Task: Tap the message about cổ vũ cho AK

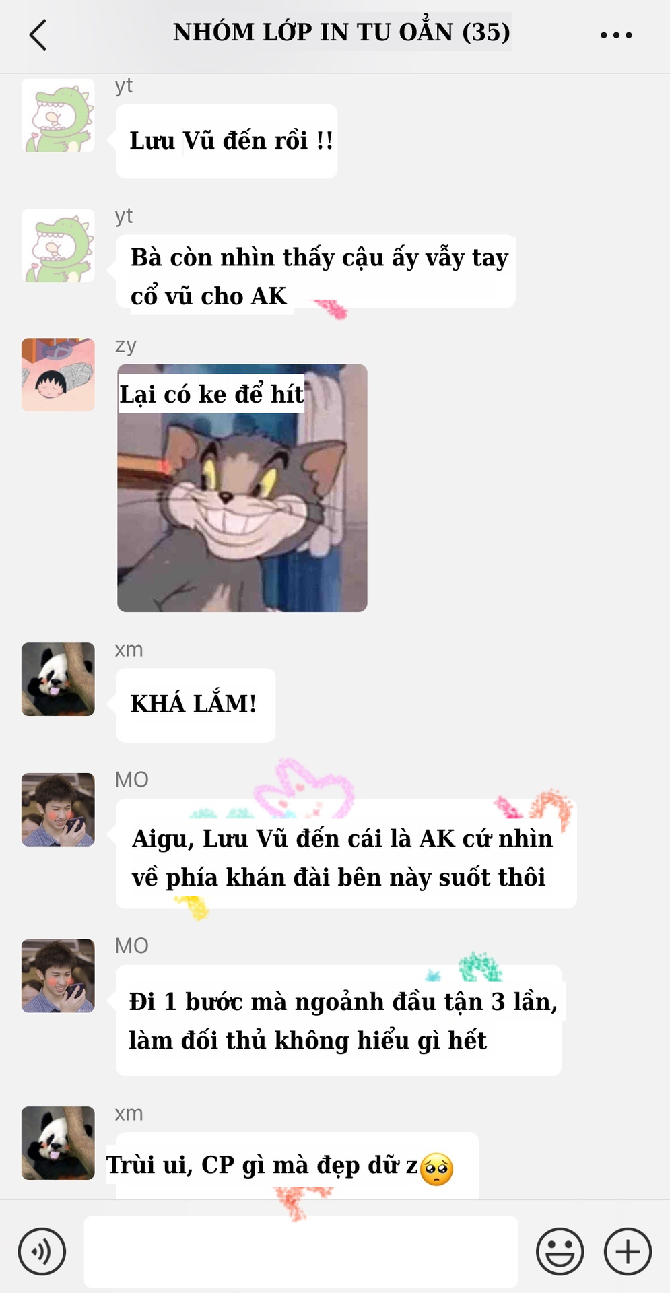Action: pyautogui.click(x=316, y=273)
